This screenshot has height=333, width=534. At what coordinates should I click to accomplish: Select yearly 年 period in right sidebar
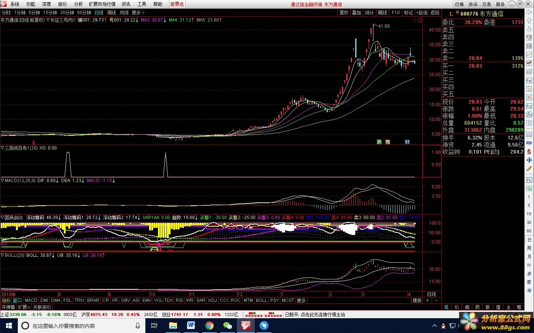coord(529,290)
